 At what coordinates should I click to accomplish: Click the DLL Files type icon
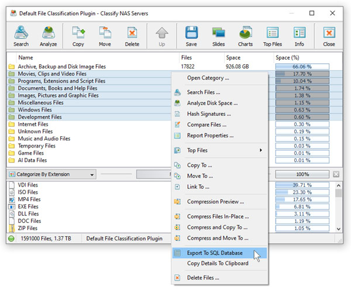pos(12,214)
